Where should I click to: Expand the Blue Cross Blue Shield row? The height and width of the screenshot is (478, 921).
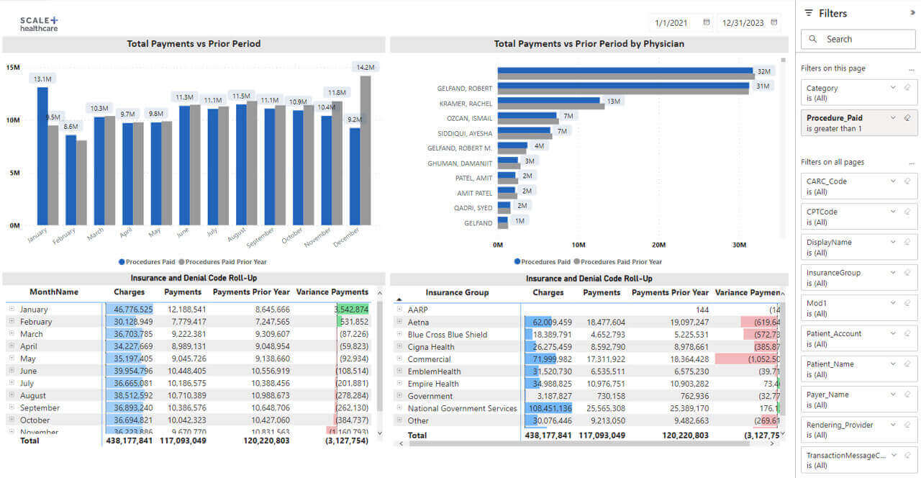[399, 334]
